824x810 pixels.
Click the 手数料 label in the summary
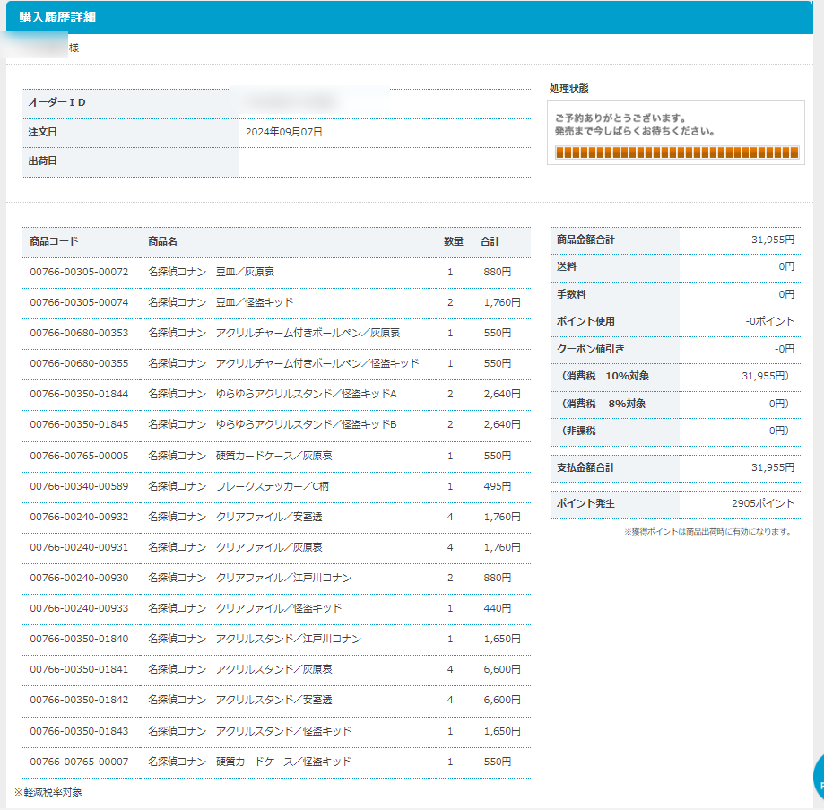(x=571, y=294)
